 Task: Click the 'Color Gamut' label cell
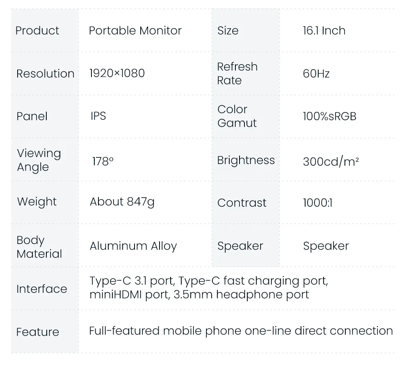tap(237, 116)
